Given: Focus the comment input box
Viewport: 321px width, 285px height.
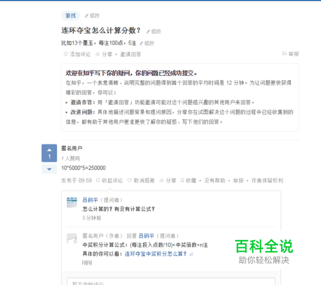Looking at the screenshot, I should tap(171, 281).
